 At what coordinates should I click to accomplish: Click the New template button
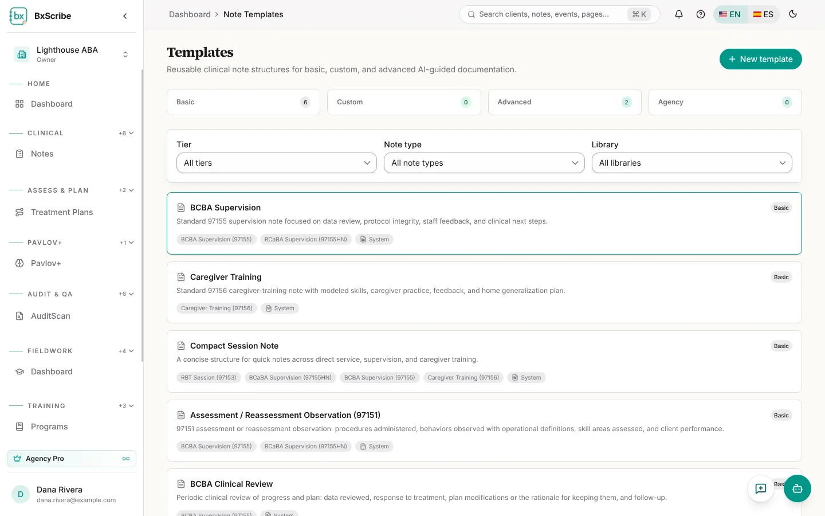(x=761, y=59)
